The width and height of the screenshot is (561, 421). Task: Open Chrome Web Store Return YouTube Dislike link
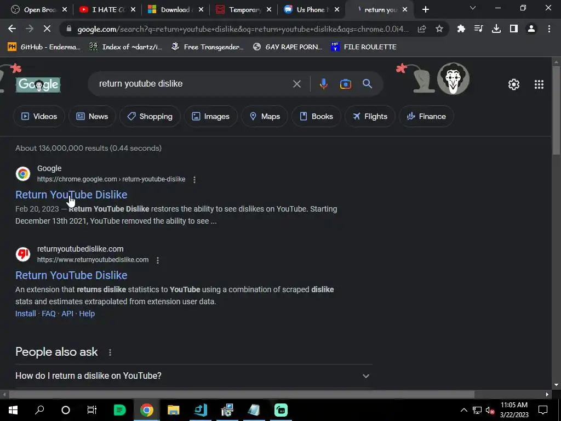71,195
